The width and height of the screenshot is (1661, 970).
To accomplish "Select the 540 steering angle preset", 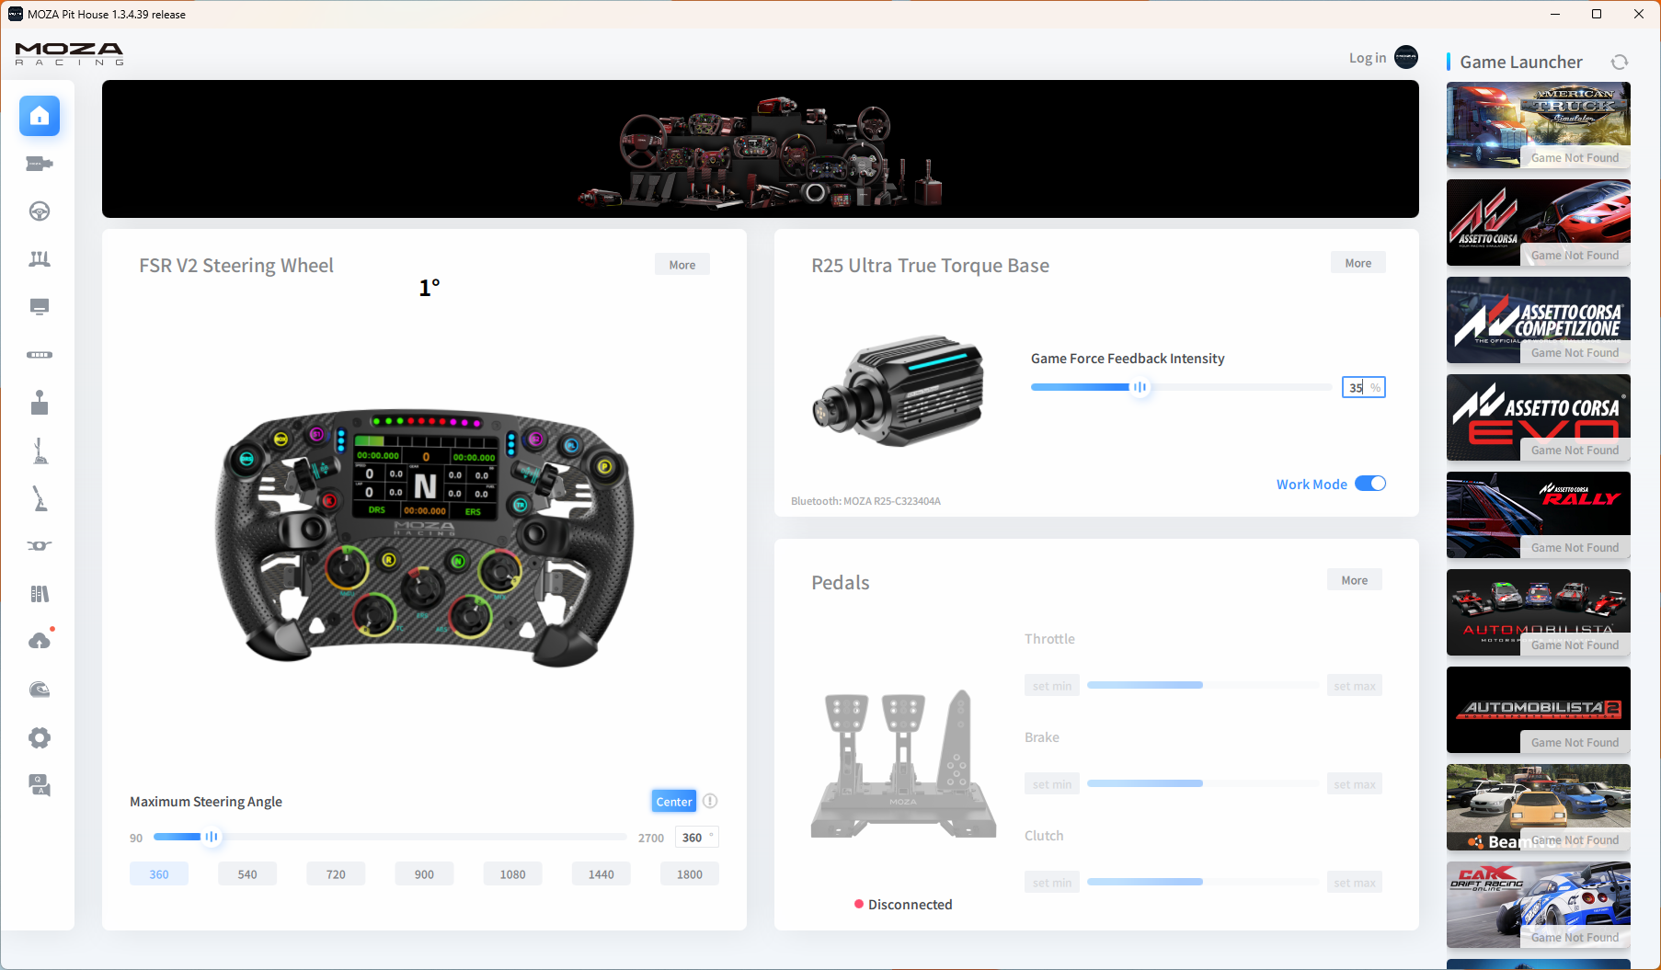I will pyautogui.click(x=247, y=874).
